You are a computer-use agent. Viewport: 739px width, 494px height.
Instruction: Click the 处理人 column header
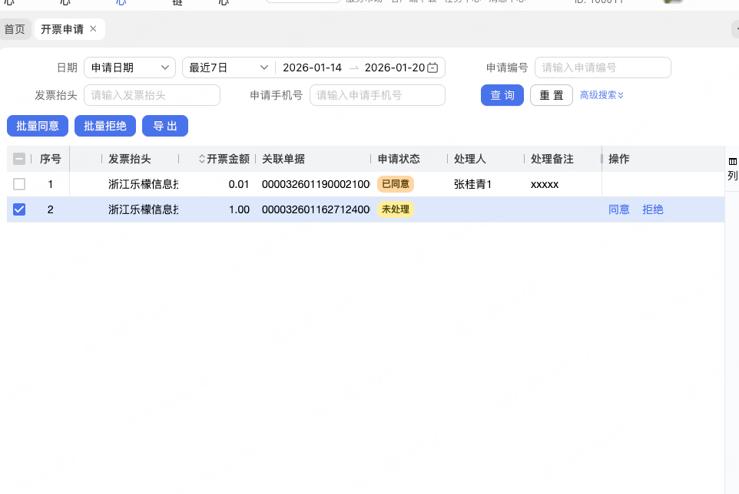click(x=470, y=159)
